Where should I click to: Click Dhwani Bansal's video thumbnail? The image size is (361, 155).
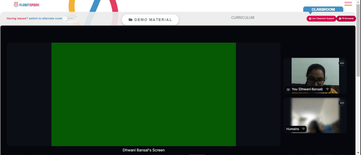tap(315, 75)
